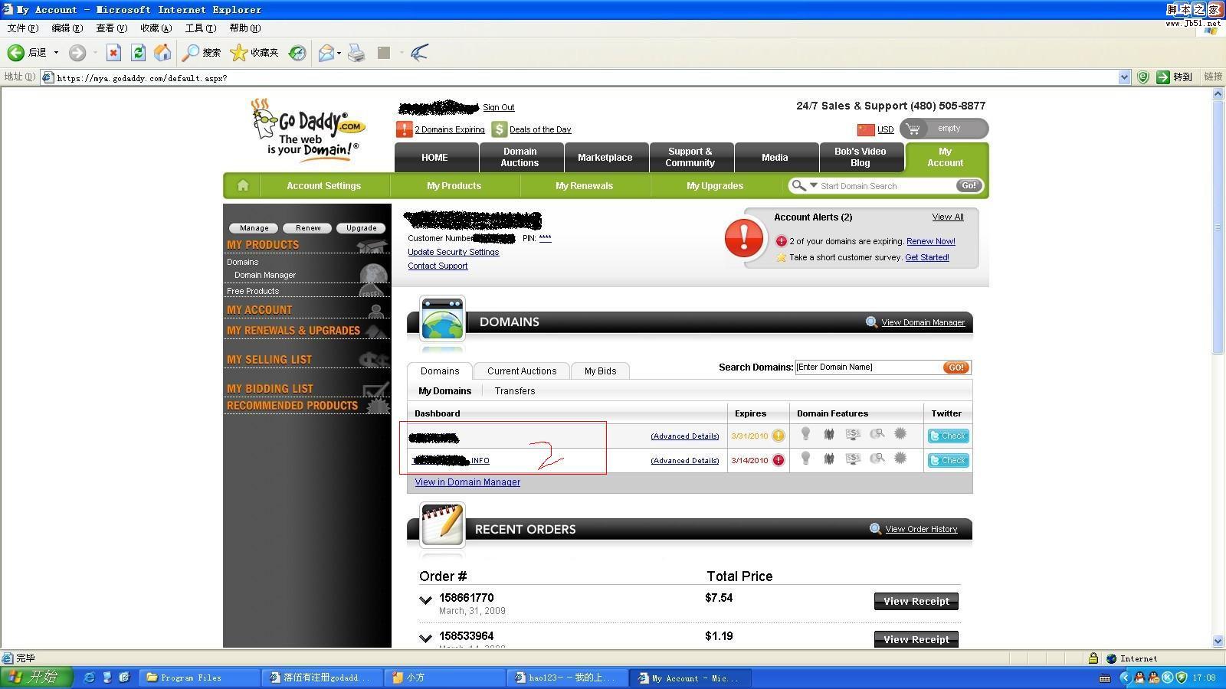Open the Search magnifier toolbar button
Viewport: 1226px width, 689px height.
coord(202,53)
